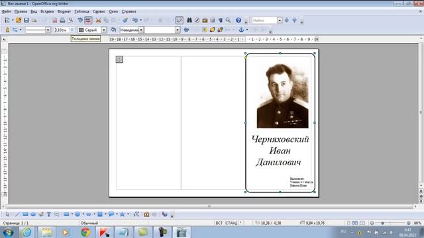Open the line style dropdown

tap(48, 30)
